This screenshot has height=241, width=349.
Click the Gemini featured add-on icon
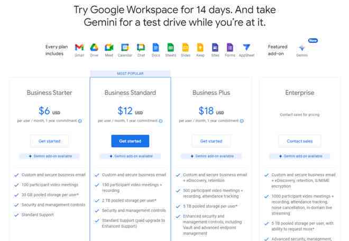click(302, 48)
